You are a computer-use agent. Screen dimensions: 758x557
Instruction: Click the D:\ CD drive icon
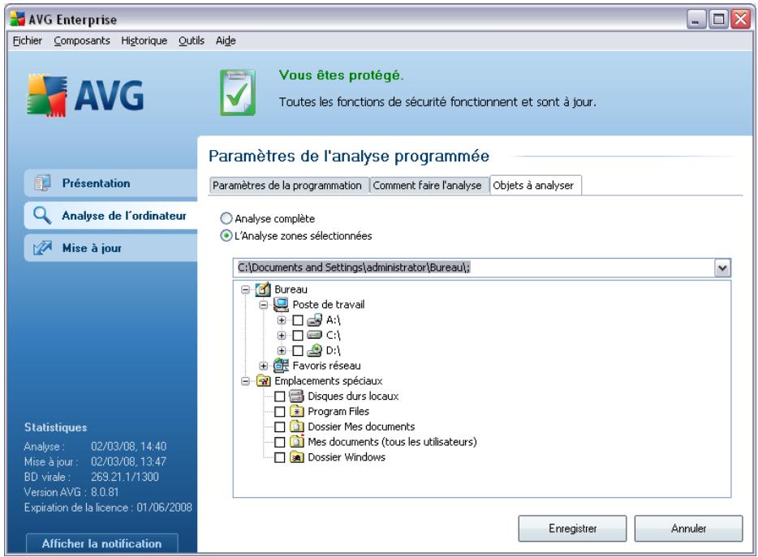point(315,350)
